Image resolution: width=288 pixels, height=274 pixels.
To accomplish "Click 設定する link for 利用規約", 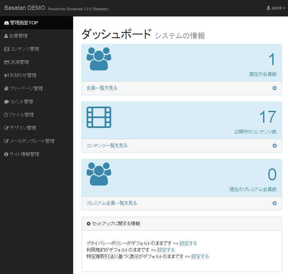I will pyautogui.click(x=166, y=250).
